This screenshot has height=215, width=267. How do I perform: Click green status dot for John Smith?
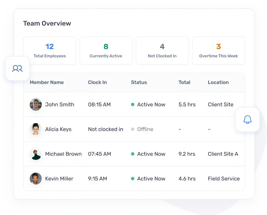tap(133, 104)
